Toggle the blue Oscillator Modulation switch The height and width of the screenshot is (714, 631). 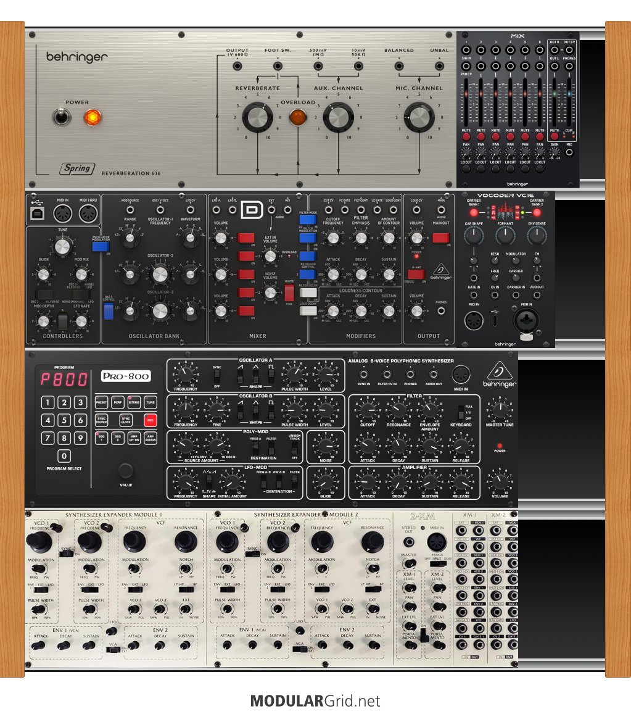click(x=101, y=246)
